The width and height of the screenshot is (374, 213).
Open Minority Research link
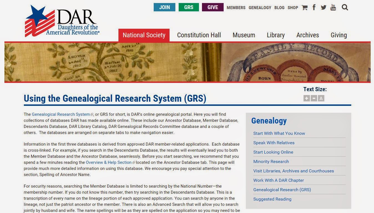pos(271,161)
